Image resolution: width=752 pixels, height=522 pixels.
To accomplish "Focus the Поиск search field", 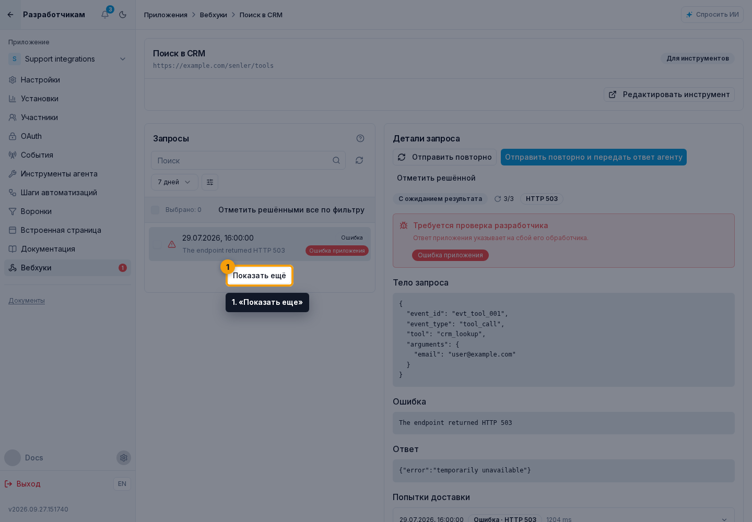I will tap(248, 160).
